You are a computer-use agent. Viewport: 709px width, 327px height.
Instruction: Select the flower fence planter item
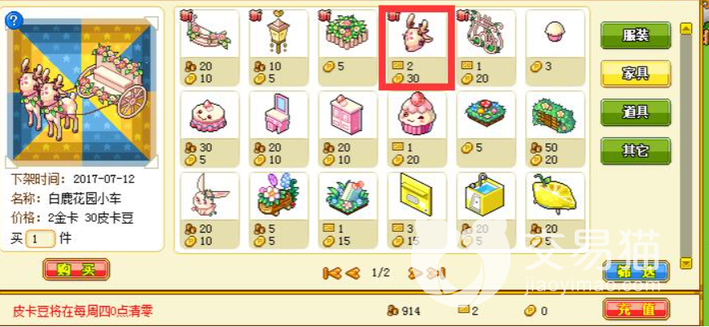348,47
